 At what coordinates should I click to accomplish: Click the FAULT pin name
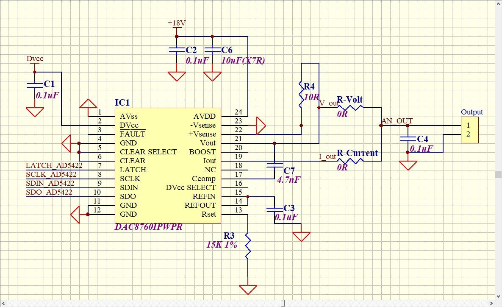[x=133, y=134]
